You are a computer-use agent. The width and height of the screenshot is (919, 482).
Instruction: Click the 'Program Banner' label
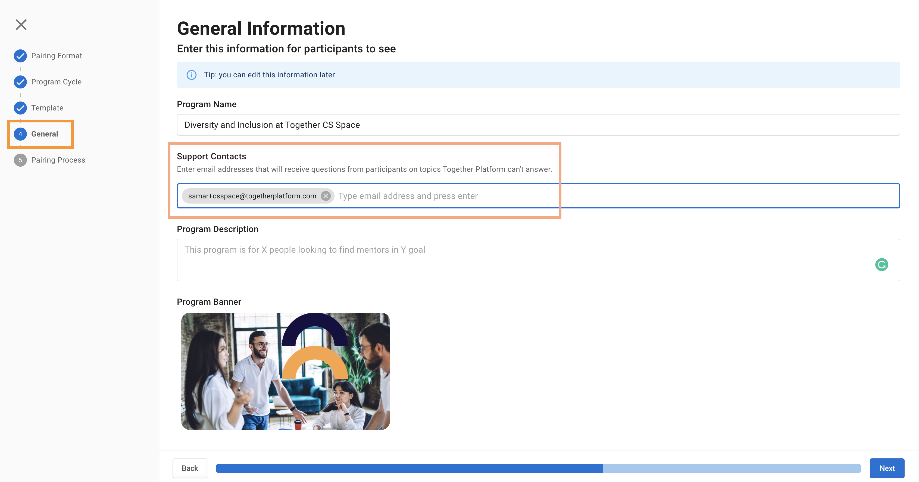tap(209, 302)
